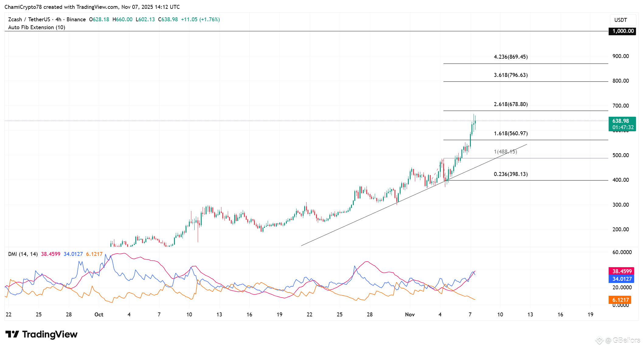The image size is (643, 348).
Task: Click the Nov label on the time axis
Action: (x=410, y=315)
